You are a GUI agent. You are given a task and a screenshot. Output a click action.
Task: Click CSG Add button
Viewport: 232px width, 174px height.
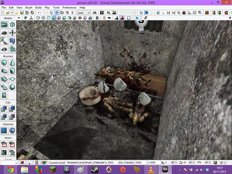pyautogui.click(x=4, y=109)
